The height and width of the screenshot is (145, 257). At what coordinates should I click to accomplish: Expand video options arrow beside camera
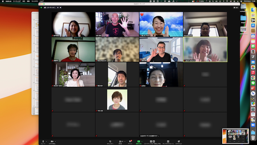(55, 141)
